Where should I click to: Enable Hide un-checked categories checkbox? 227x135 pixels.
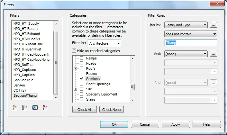tap(75, 51)
